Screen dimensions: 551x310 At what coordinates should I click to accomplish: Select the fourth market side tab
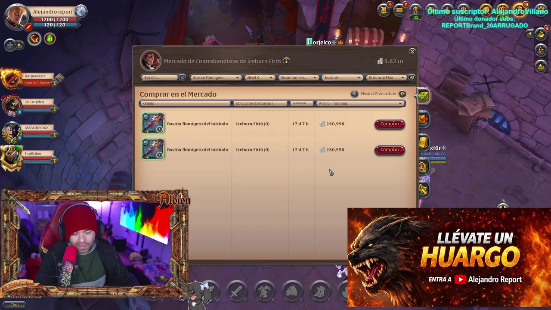424,166
